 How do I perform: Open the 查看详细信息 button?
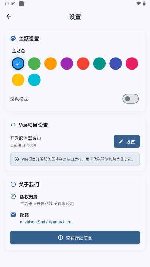tap(75, 237)
